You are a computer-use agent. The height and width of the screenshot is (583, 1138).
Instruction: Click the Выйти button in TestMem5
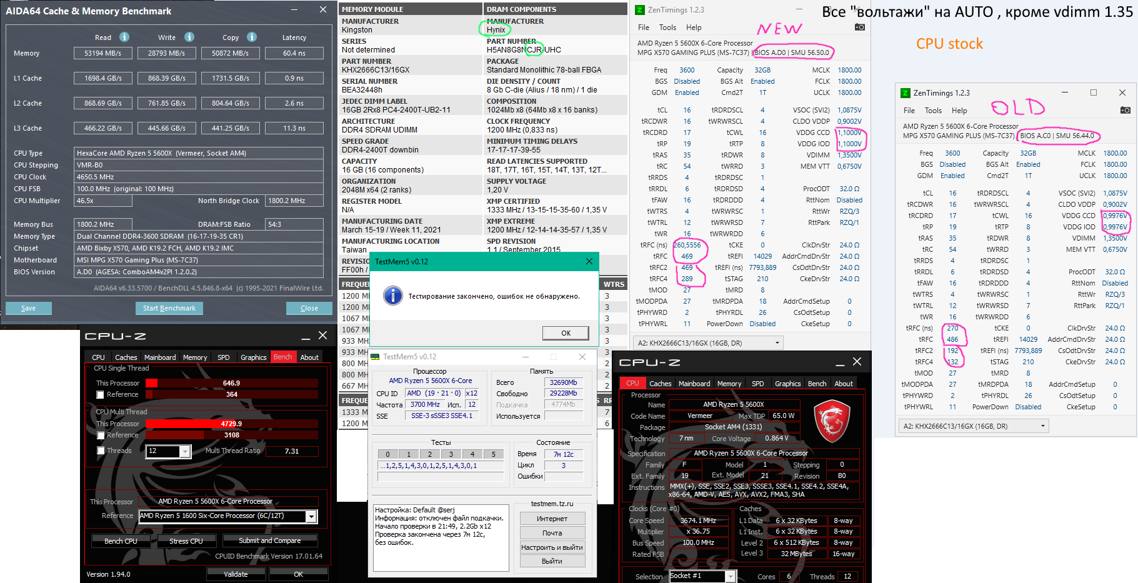552,561
